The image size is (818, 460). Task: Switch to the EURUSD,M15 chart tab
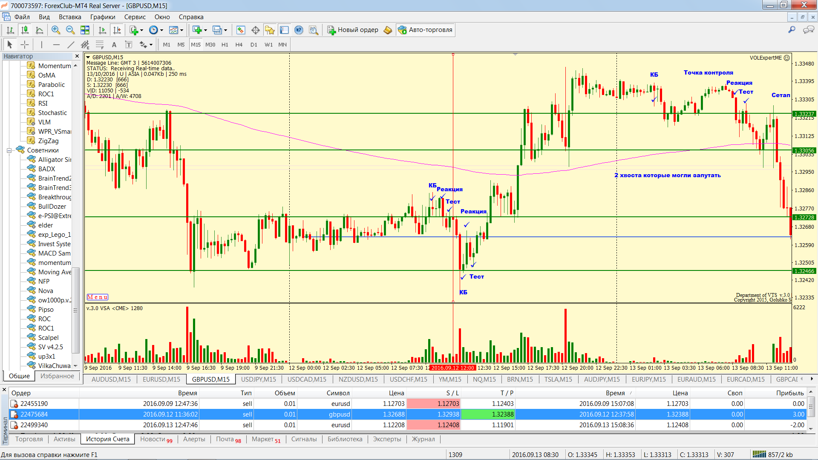pos(161,379)
